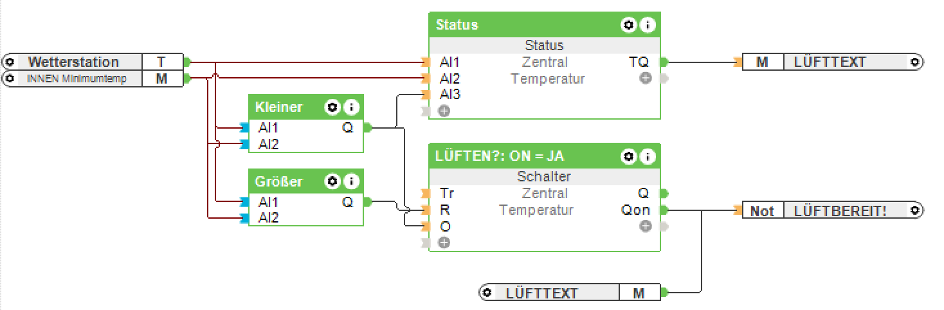Screen dimensions: 944x310
Task: Add new output below Qon on switch block
Action: 646,226
